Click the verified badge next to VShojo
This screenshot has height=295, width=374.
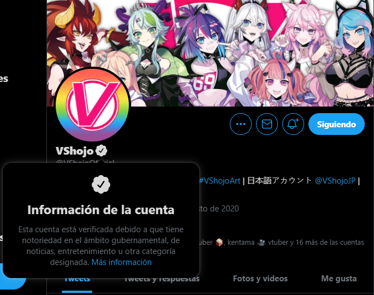pyautogui.click(x=102, y=151)
